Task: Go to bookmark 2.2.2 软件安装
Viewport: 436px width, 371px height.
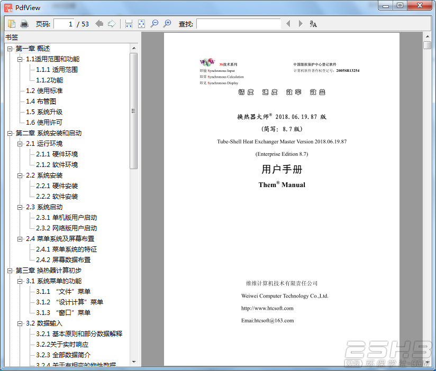Action: coord(57,197)
